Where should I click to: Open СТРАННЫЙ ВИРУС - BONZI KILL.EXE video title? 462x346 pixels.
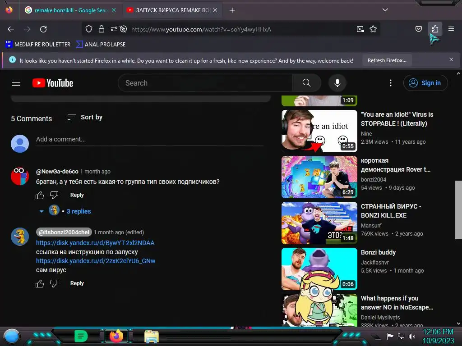391,211
